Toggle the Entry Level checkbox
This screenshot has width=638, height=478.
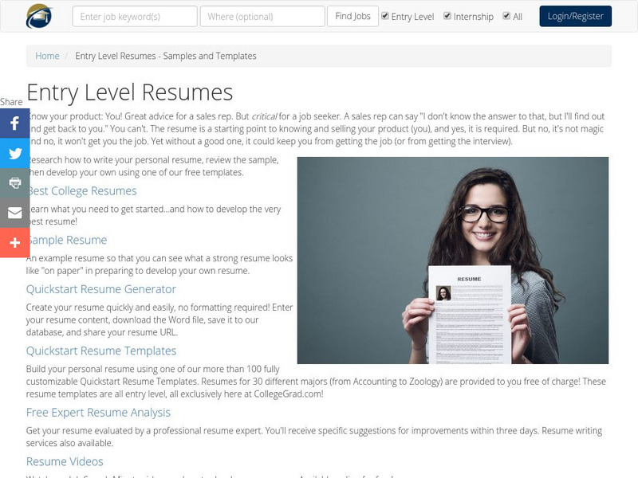click(385, 16)
